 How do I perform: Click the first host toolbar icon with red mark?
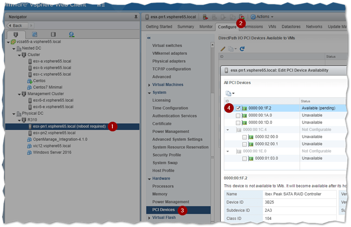pos(205,17)
